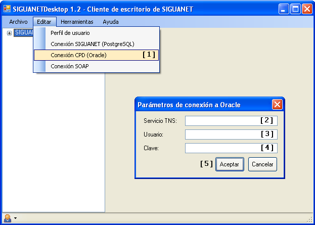
Task: Focus the Usuario input field
Action: 231,134
